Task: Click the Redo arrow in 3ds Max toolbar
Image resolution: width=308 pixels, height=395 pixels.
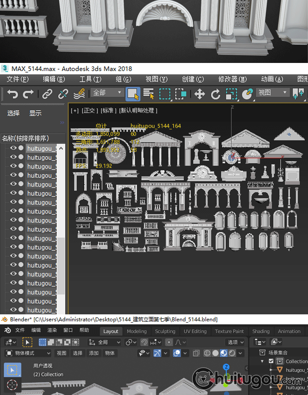Action: coord(28,94)
